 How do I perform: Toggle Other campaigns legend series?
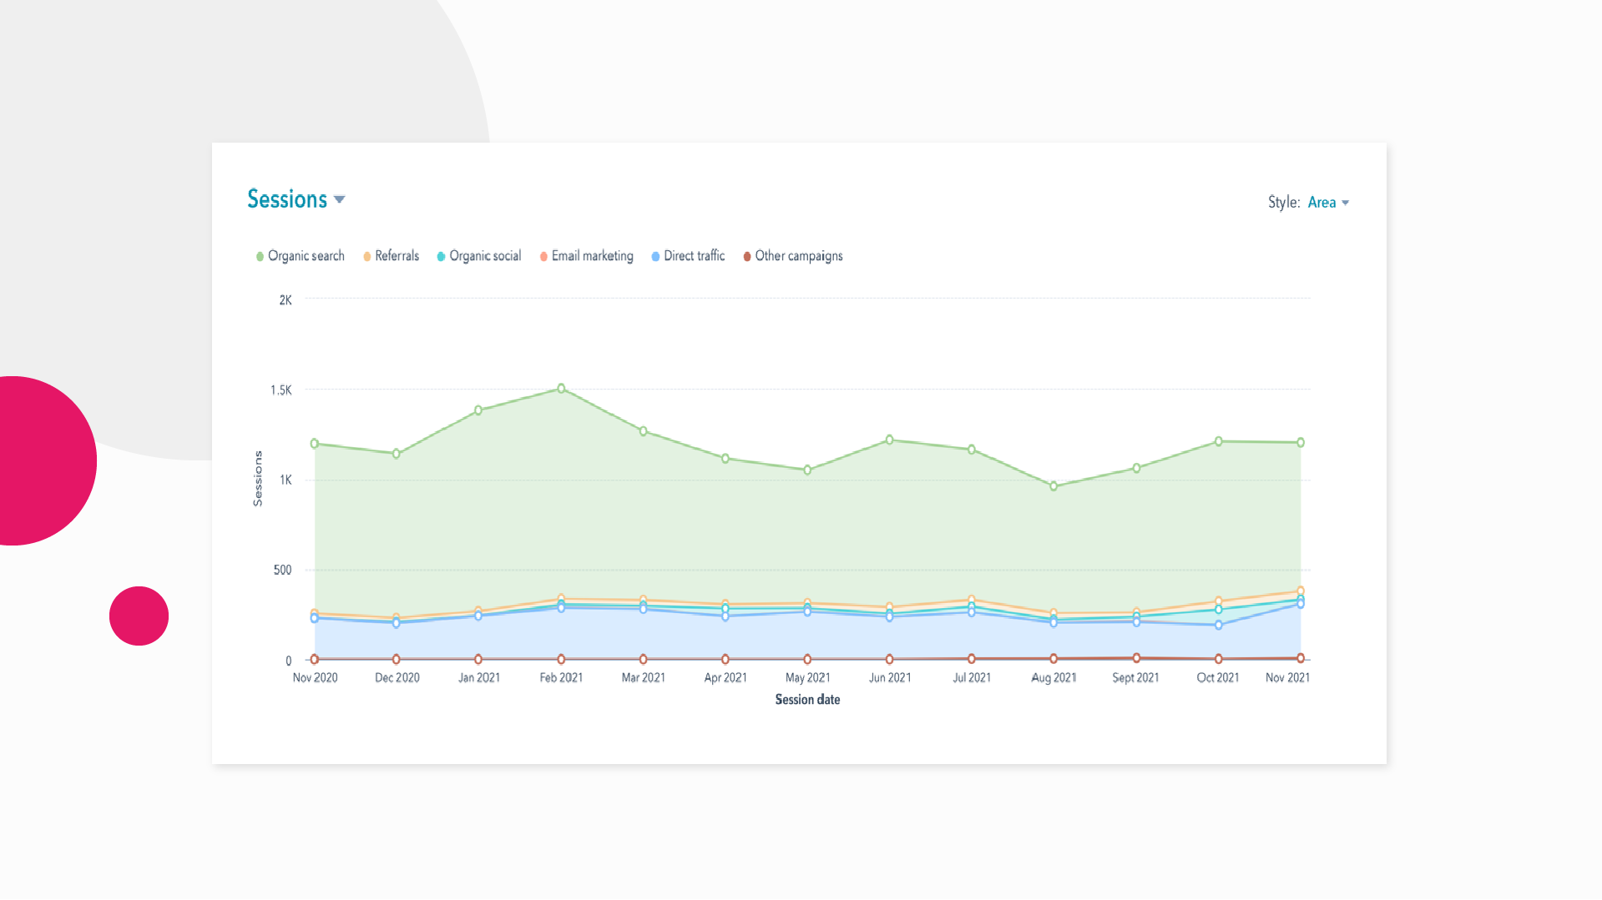793,256
